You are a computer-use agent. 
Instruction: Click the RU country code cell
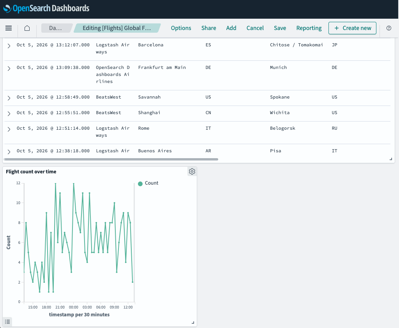[x=334, y=128]
